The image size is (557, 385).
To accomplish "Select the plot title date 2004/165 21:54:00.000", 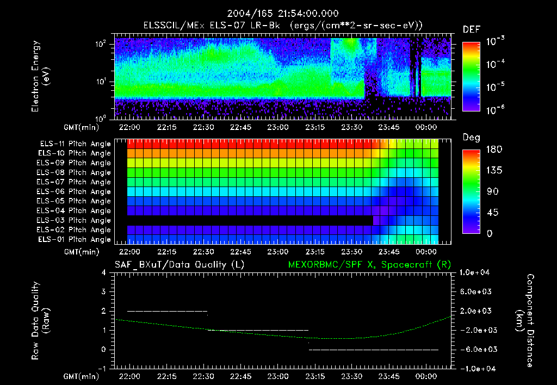I will coord(283,14).
